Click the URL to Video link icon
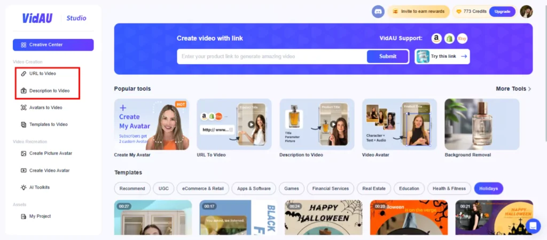 [24, 74]
